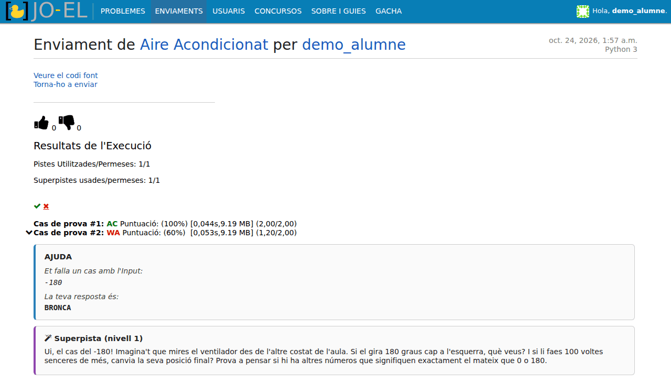The width and height of the screenshot is (671, 383).
Task: Click the (1,20/2,00) score of case #2
Action: [x=276, y=233]
